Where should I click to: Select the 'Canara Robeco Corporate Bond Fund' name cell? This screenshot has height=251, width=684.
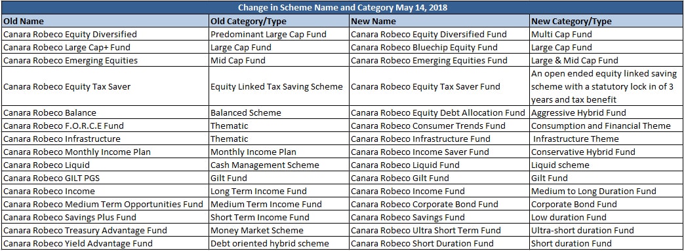(439, 203)
